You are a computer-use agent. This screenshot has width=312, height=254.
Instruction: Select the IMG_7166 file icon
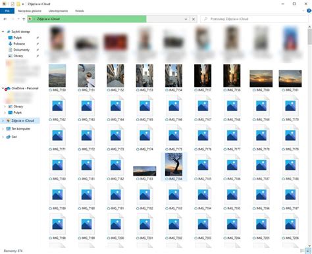click(x=174, y=106)
